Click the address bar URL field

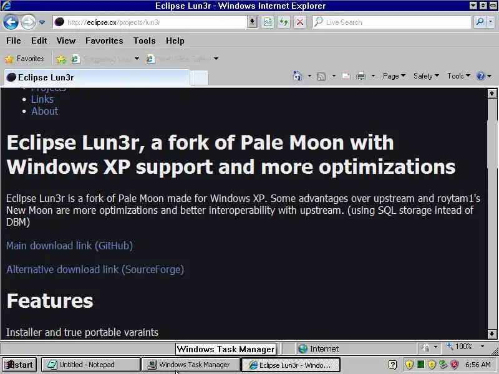coord(150,22)
